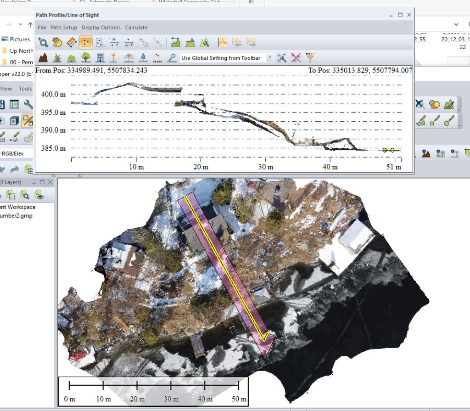The width and height of the screenshot is (470, 411).
Task: Select the ruler measure tool
Action: click(x=71, y=43)
